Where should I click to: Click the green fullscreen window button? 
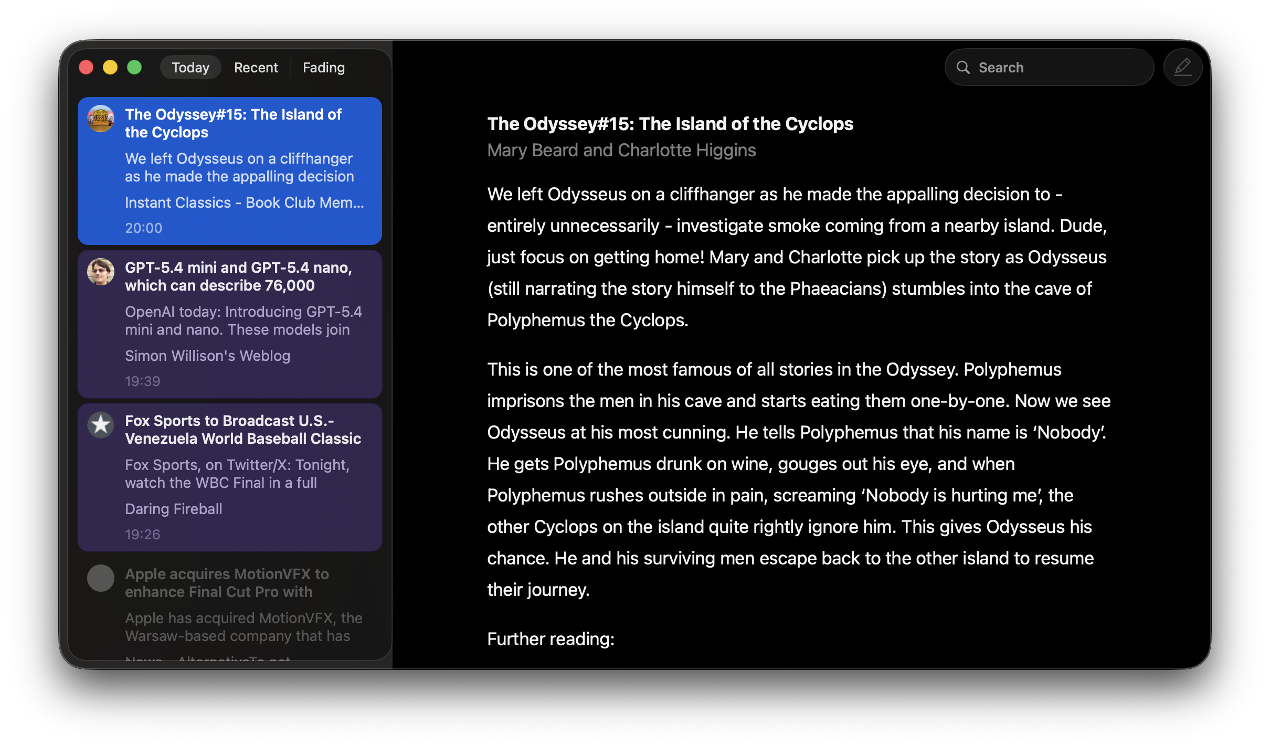pyautogui.click(x=134, y=68)
